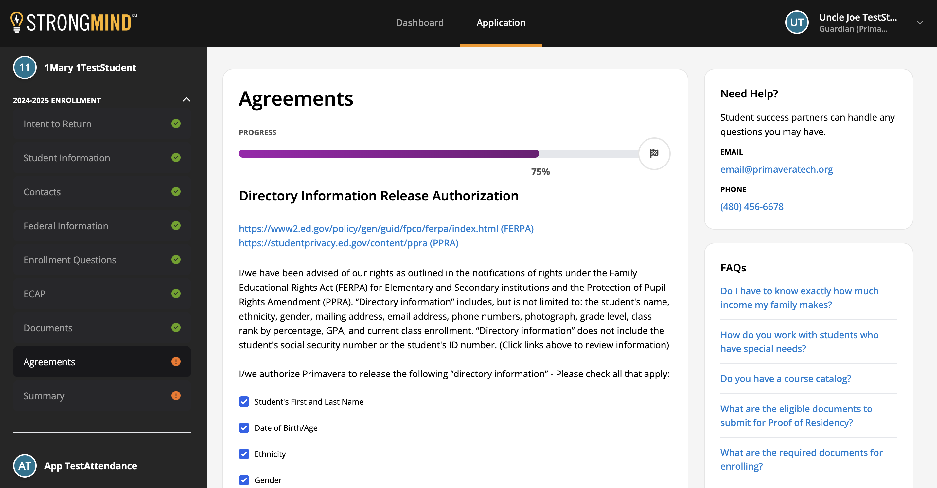Open the PPRA student privacy link
Viewport: 937px width, 488px height.
[x=348, y=243]
